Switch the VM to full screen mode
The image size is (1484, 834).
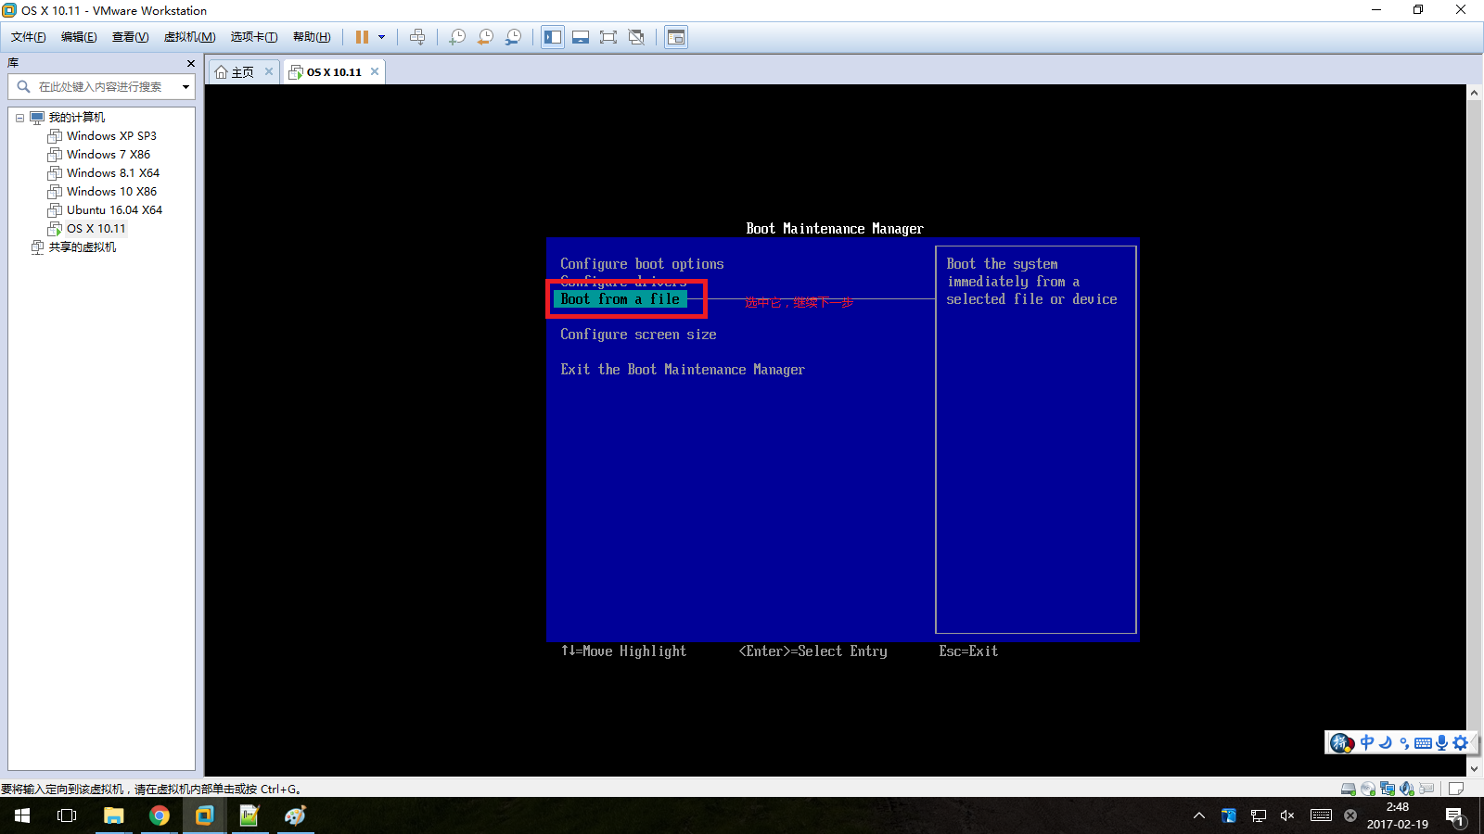[608, 37]
